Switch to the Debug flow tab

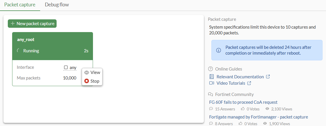(57, 5)
